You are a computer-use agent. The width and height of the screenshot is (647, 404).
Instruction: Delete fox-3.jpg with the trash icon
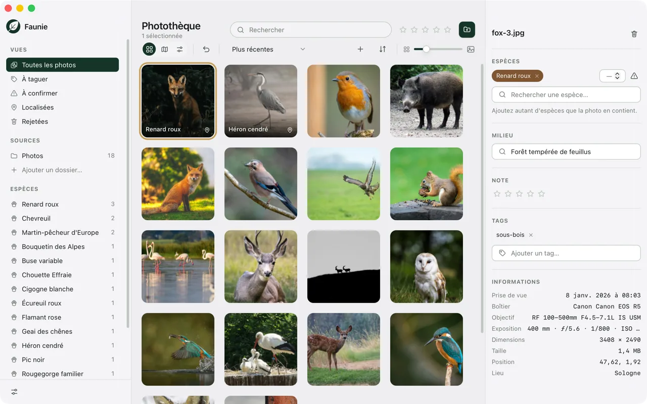click(x=634, y=34)
